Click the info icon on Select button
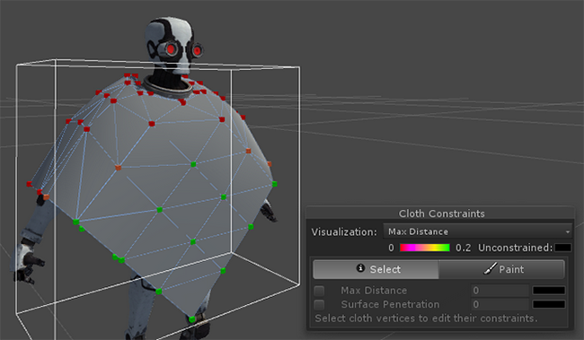This screenshot has width=584, height=340. 360,268
